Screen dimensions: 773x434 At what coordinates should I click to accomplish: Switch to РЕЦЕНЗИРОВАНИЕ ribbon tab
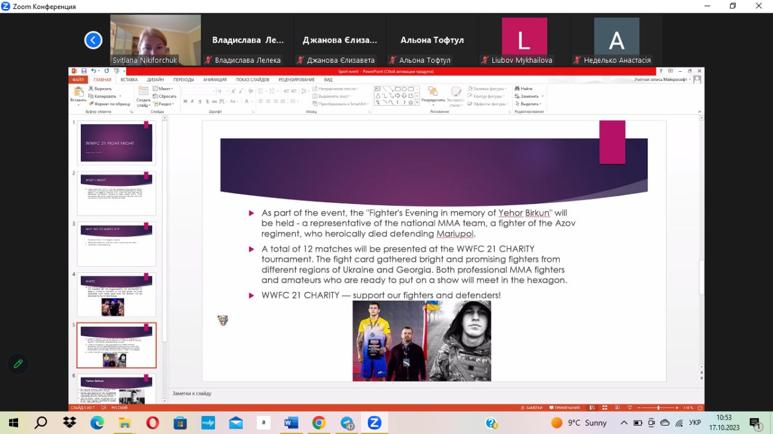coord(297,80)
